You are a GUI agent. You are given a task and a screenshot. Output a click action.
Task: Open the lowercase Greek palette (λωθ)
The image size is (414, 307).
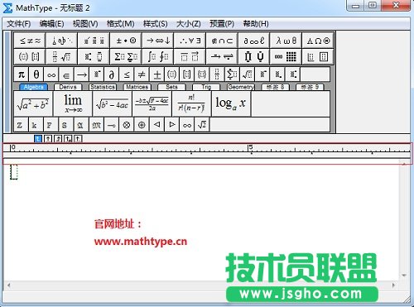click(x=286, y=41)
